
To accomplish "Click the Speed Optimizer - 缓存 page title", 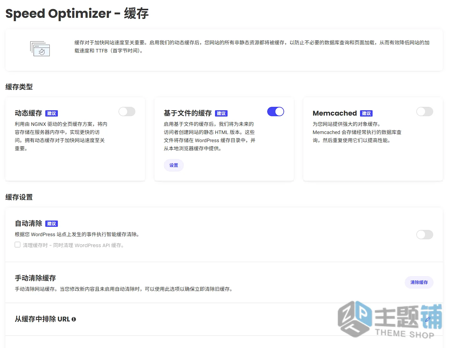I will [77, 13].
